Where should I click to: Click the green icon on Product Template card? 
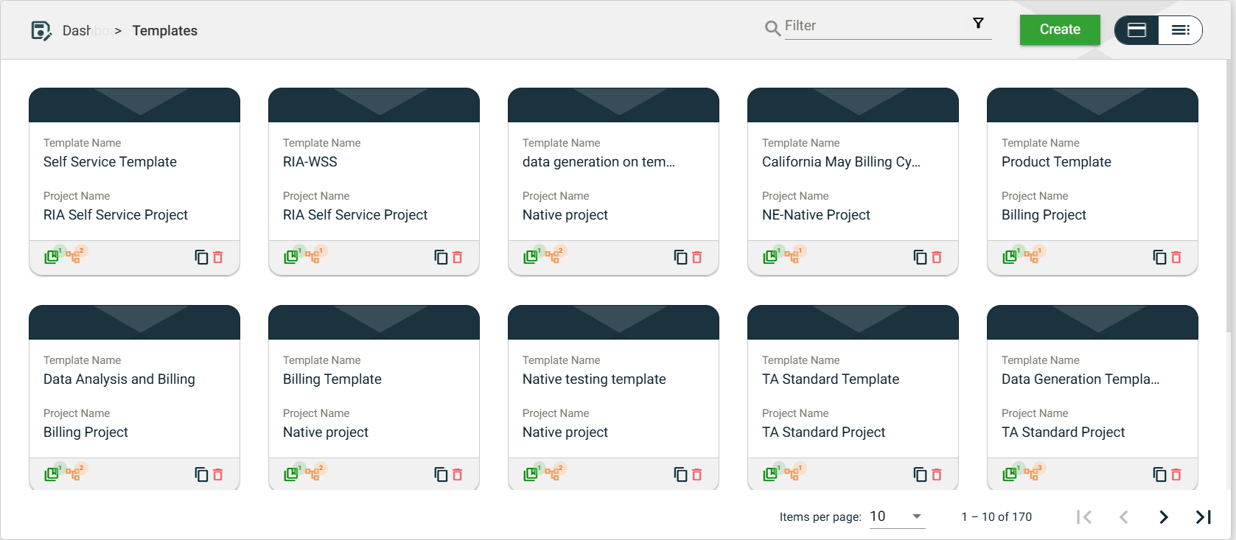pyautogui.click(x=1010, y=256)
